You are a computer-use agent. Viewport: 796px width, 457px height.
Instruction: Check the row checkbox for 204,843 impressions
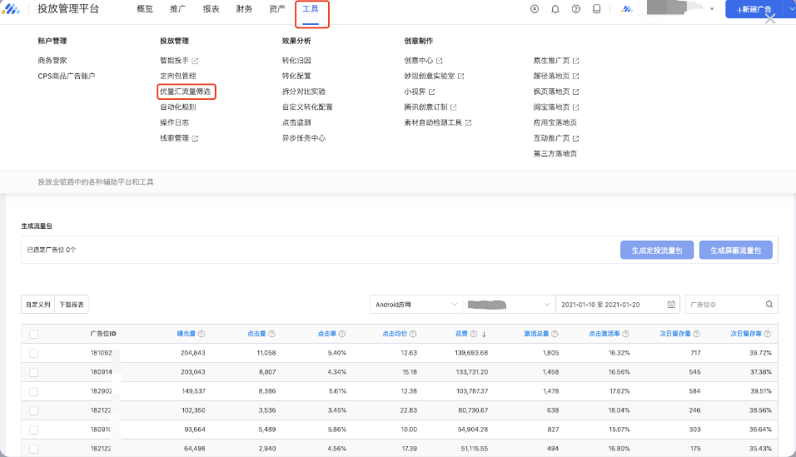click(x=33, y=353)
